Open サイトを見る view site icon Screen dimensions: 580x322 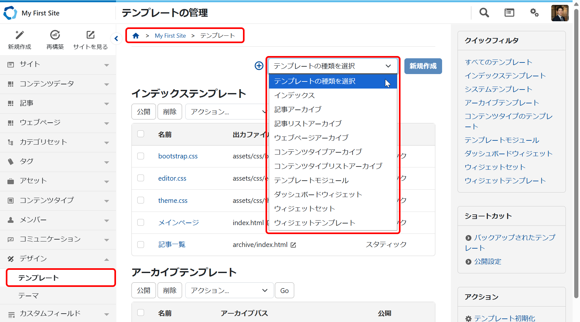[91, 35]
